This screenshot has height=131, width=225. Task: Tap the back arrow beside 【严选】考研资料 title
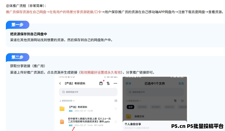pyautogui.click(x=60, y=83)
